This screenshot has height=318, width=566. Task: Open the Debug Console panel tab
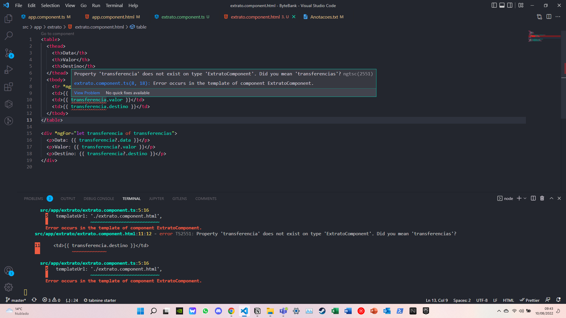99,199
